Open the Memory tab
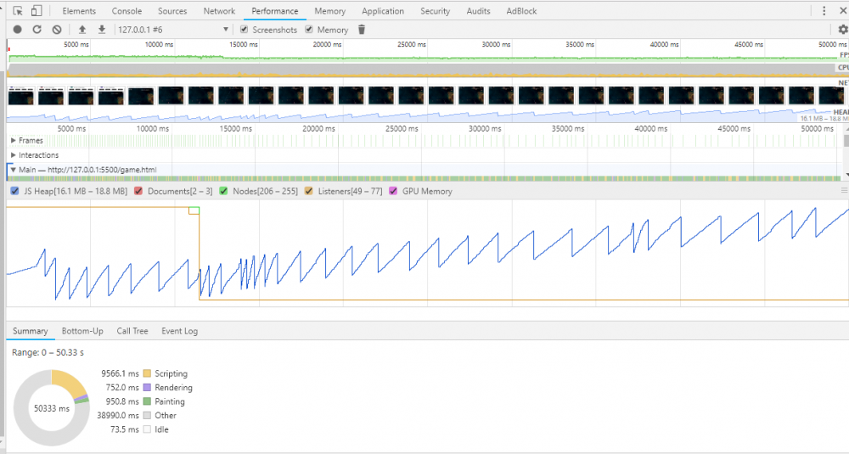The image size is (849, 454). pos(329,11)
